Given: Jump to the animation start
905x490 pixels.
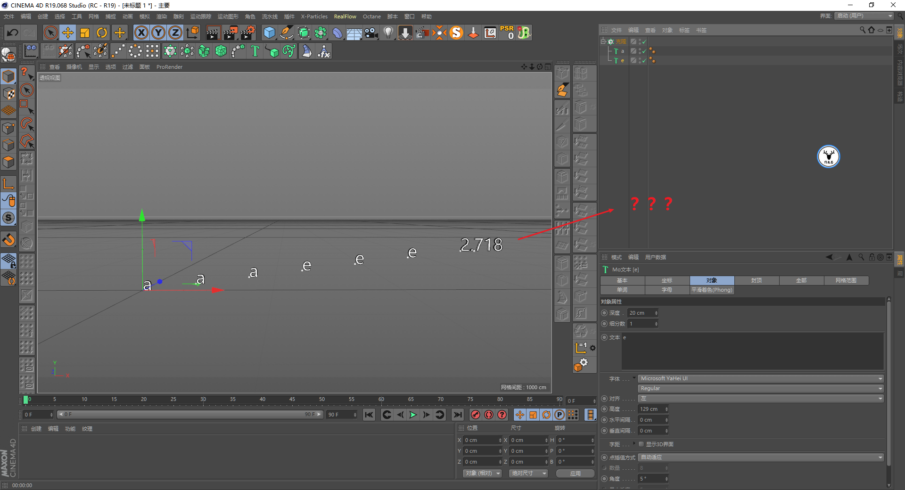Looking at the screenshot, I should (x=369, y=415).
